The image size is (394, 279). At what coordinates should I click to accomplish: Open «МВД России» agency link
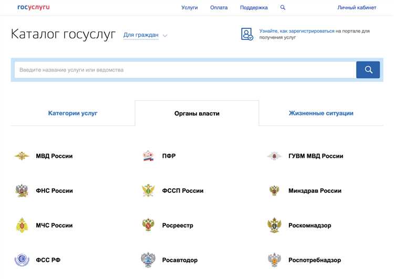(54, 156)
